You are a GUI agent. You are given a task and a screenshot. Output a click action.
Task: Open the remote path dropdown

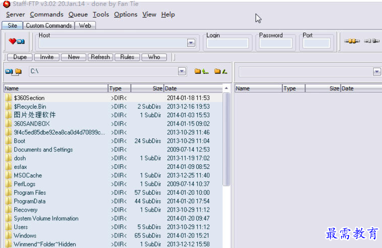pos(376,72)
